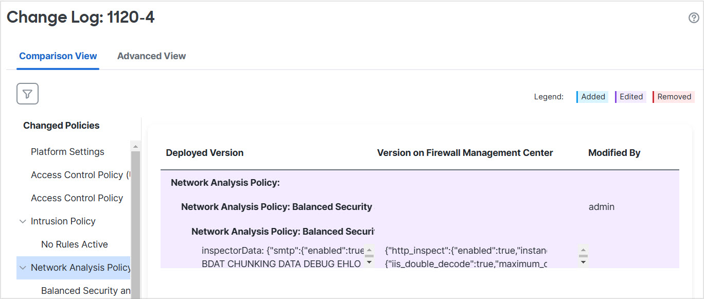This screenshot has height=299, width=704.
Task: Click the Removed legend color swatch
Action: 673,97
